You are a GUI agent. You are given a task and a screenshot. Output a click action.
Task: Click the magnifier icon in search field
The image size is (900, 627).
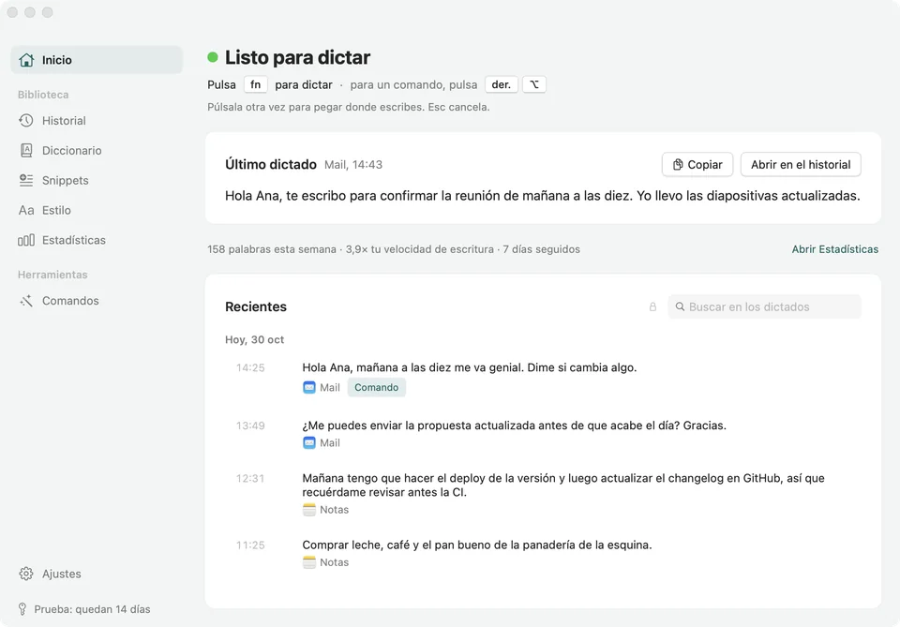click(680, 306)
